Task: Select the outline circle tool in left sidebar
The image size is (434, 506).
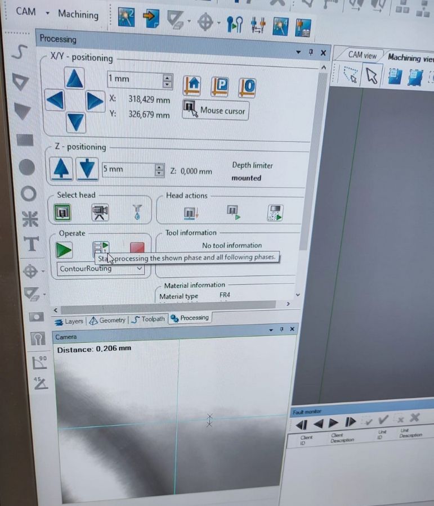Action: tap(29, 193)
